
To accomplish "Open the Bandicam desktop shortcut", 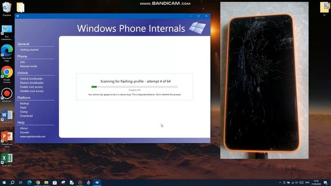I will tap(7, 95).
